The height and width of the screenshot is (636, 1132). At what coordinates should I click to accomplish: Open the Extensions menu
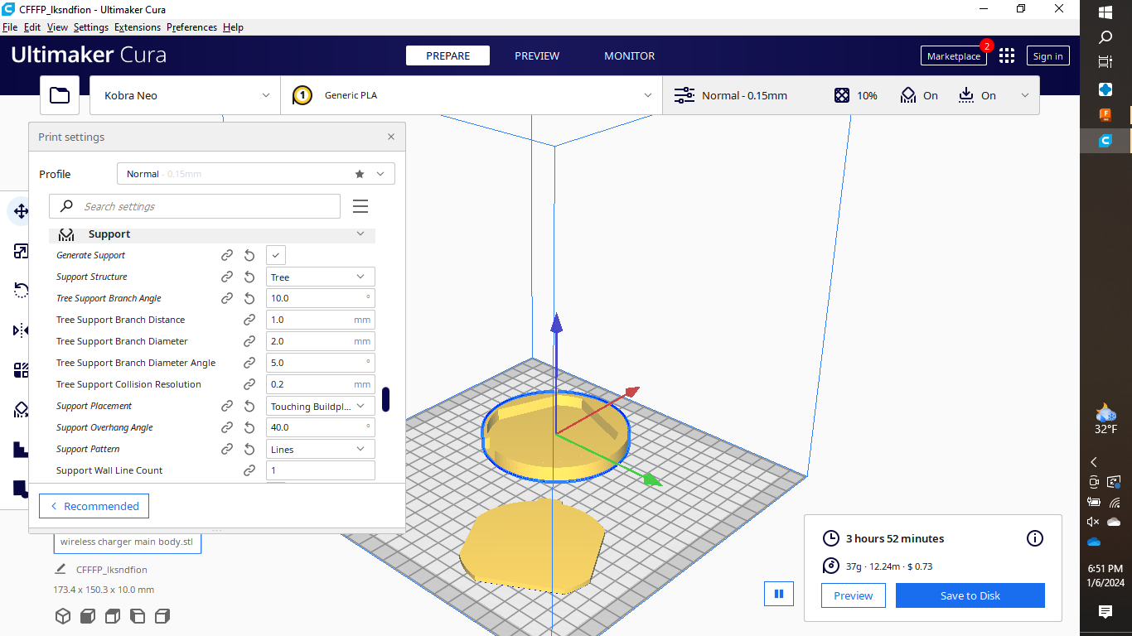138,27
